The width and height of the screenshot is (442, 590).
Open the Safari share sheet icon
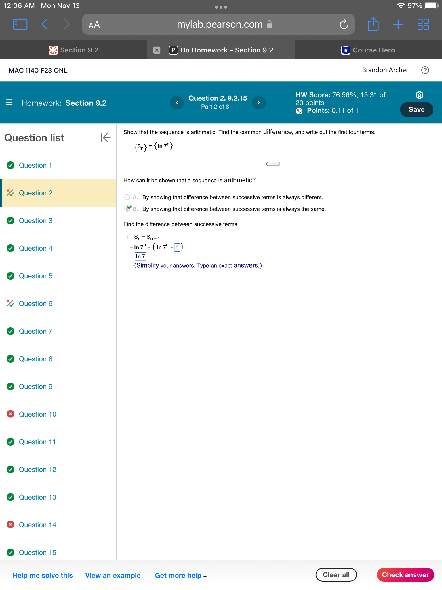tap(373, 24)
